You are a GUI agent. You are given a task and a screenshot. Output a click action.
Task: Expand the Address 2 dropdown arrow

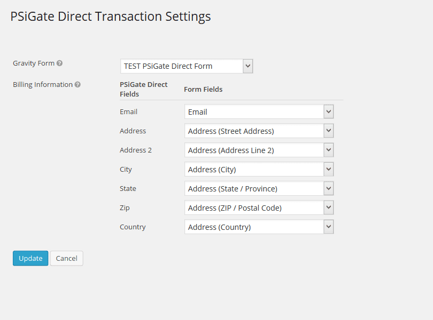point(329,150)
